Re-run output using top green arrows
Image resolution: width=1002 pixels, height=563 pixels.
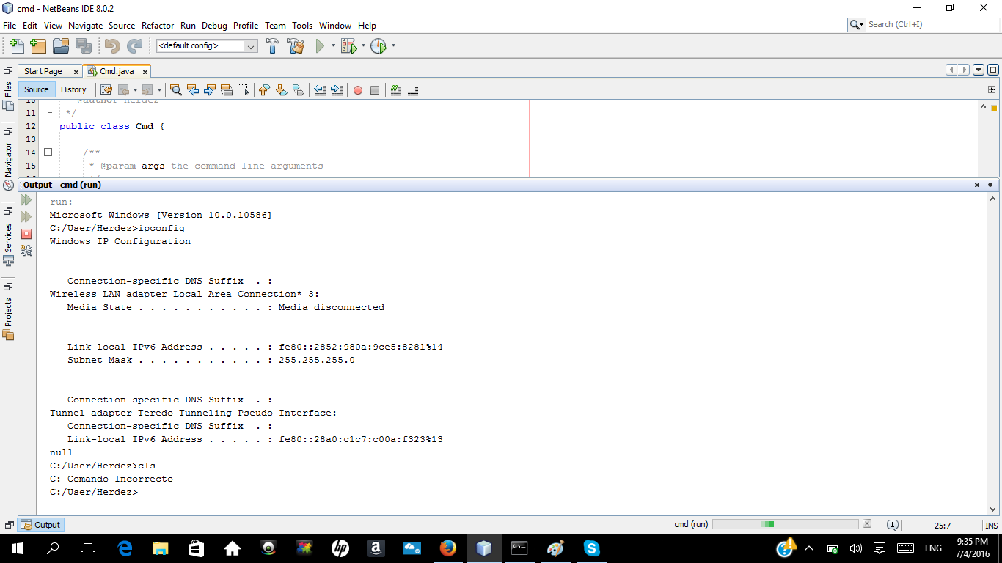click(26, 200)
